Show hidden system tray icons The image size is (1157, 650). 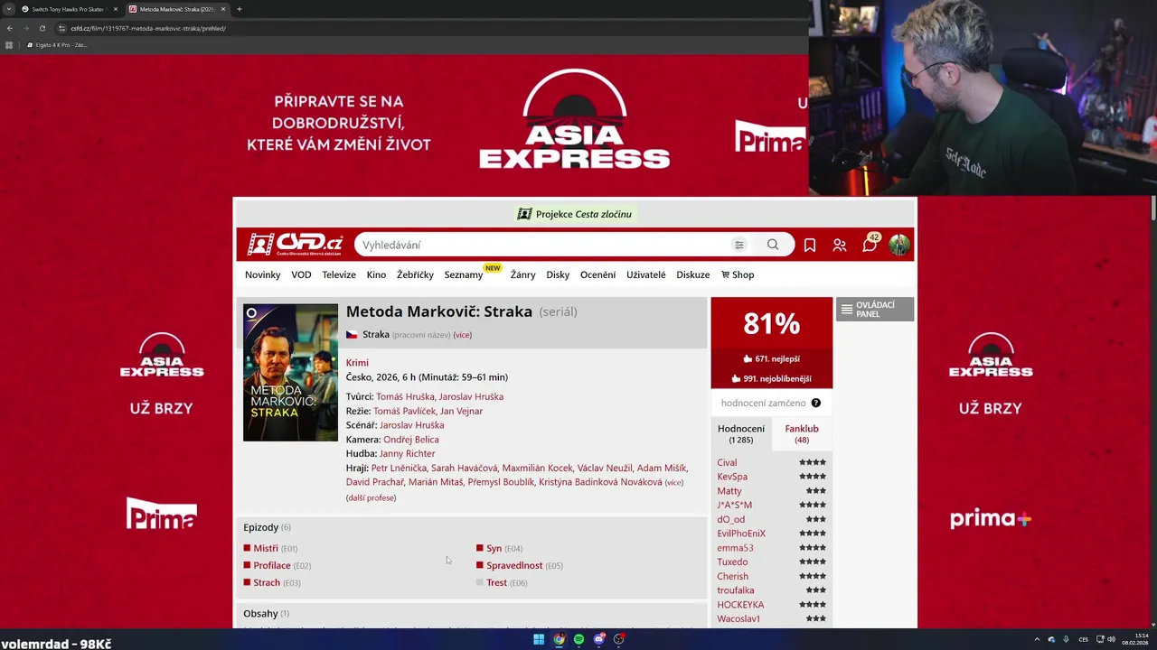(1037, 639)
